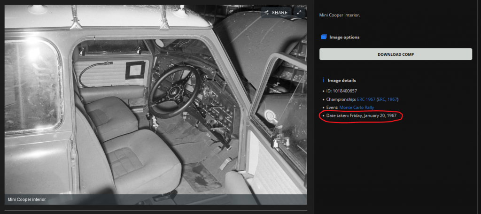The height and width of the screenshot is (214, 481).
Task: Click the Image details heading
Action: click(342, 80)
